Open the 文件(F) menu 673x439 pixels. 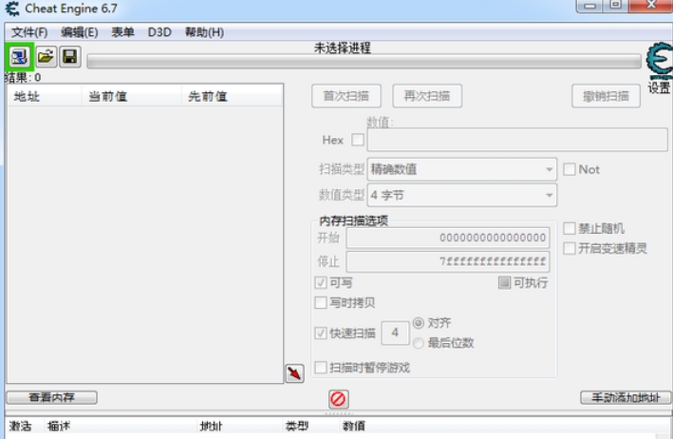[29, 32]
